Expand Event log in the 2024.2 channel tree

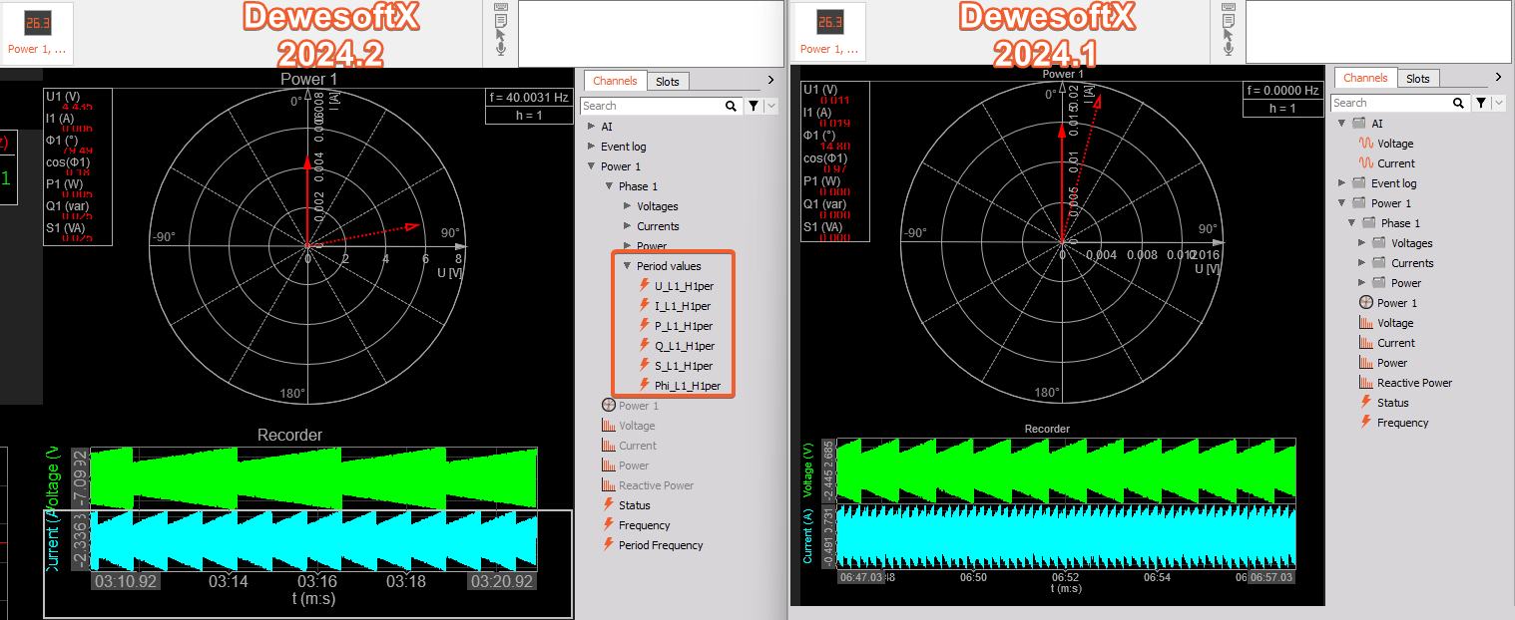pyautogui.click(x=591, y=147)
